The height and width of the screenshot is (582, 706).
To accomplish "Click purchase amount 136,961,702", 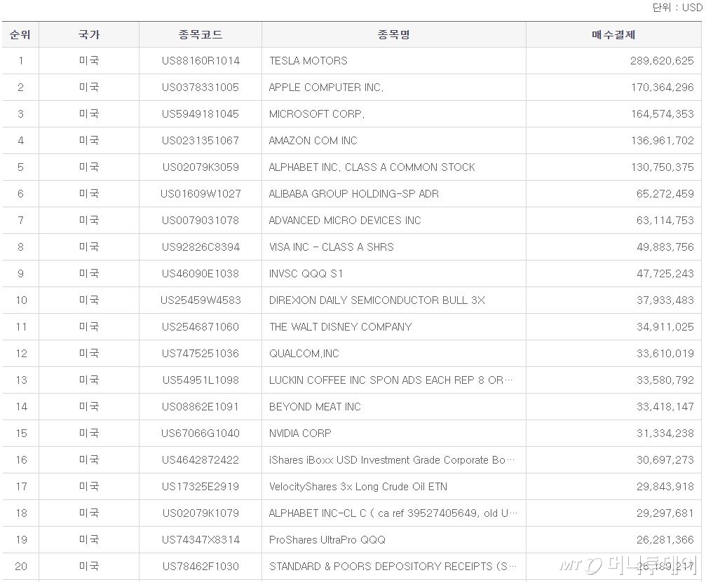I will [663, 140].
